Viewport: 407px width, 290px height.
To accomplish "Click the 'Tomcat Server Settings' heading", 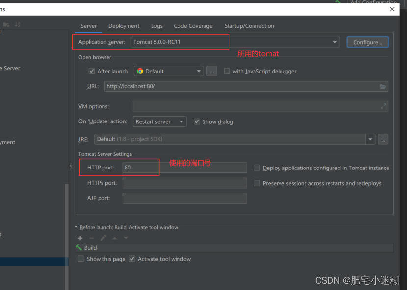I will 105,154.
